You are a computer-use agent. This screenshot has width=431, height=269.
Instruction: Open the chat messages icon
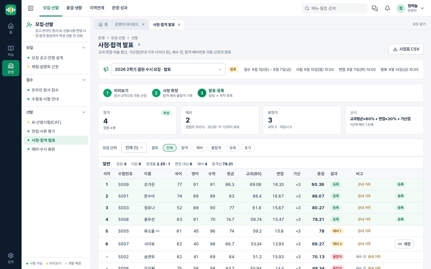375,8
